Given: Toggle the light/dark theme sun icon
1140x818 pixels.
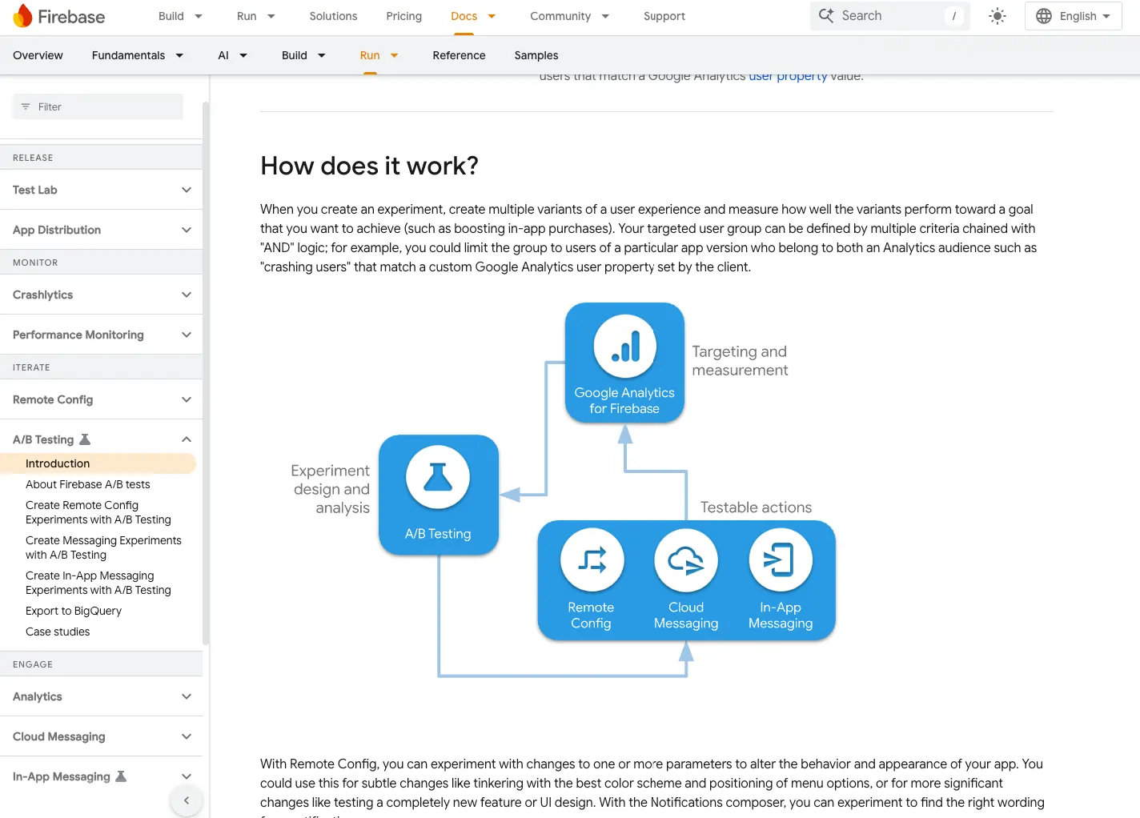Looking at the screenshot, I should pyautogui.click(x=997, y=16).
